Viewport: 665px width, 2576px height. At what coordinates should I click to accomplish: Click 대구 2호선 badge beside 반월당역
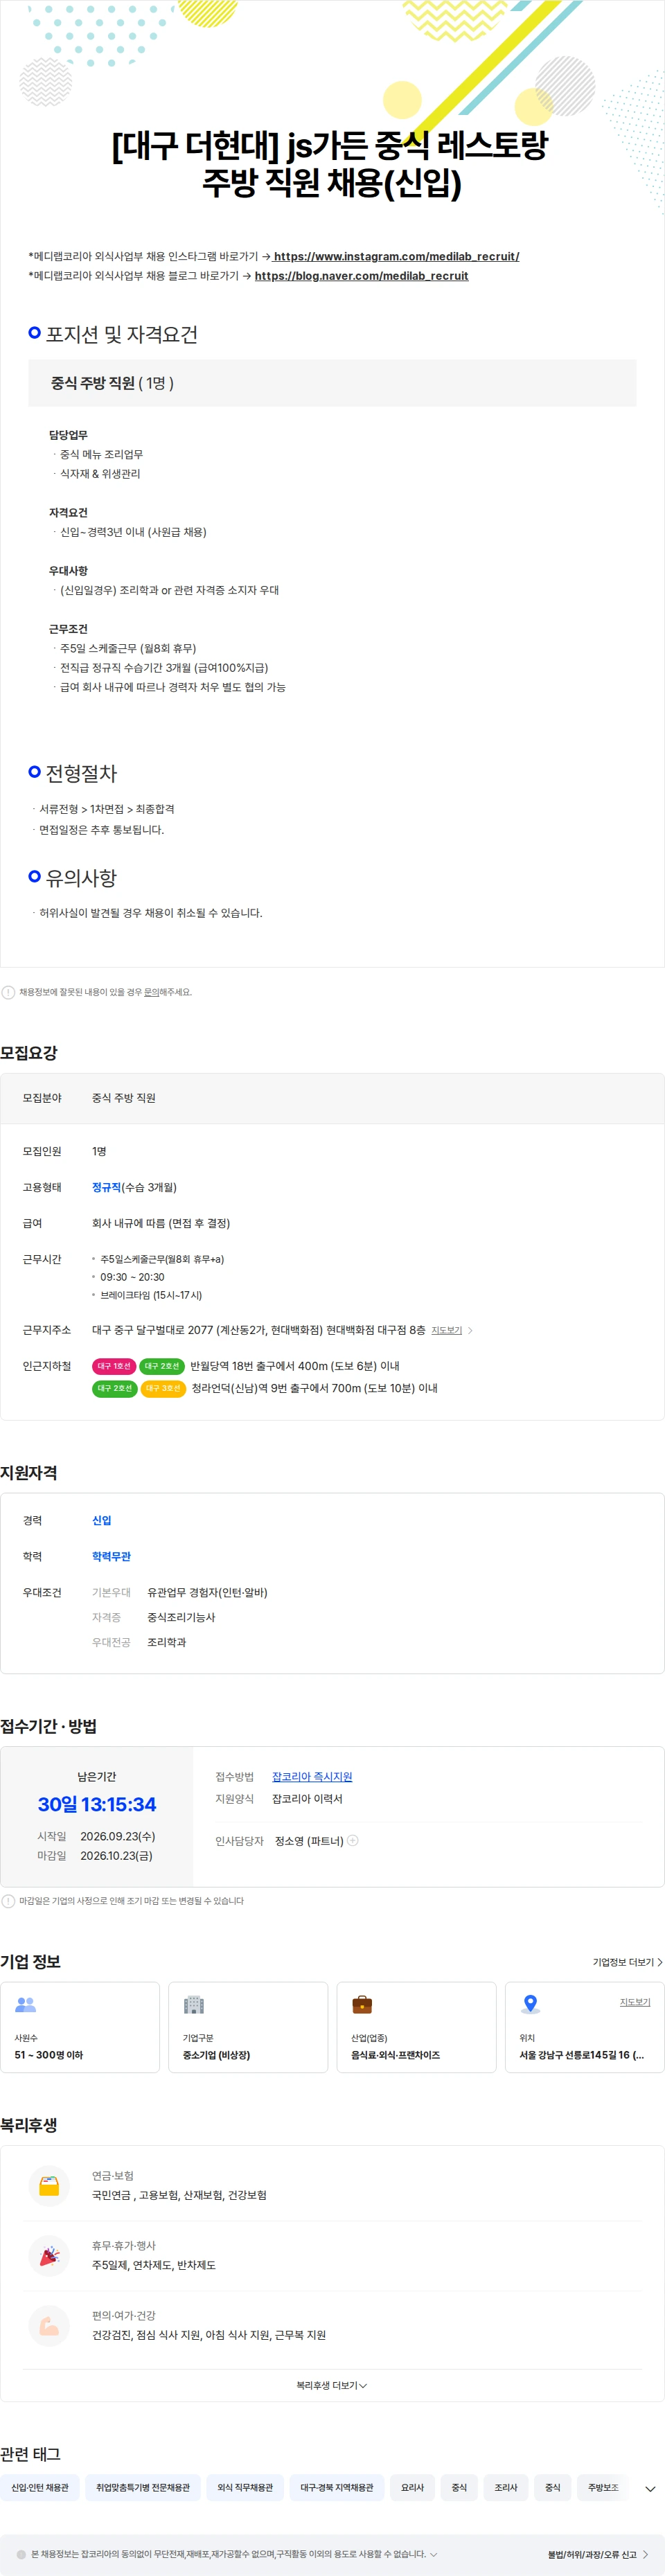(162, 1366)
